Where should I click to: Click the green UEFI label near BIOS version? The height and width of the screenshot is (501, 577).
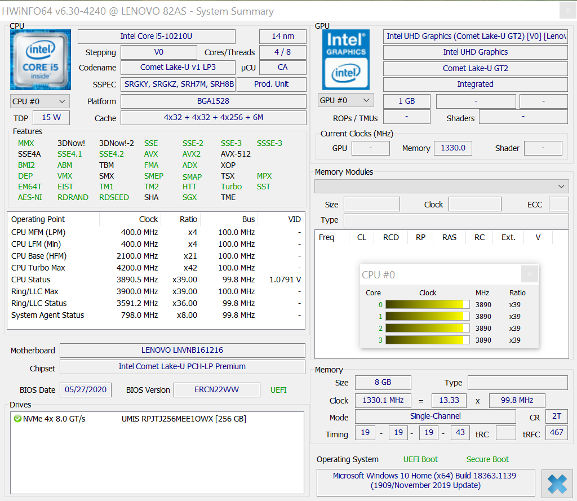278,390
